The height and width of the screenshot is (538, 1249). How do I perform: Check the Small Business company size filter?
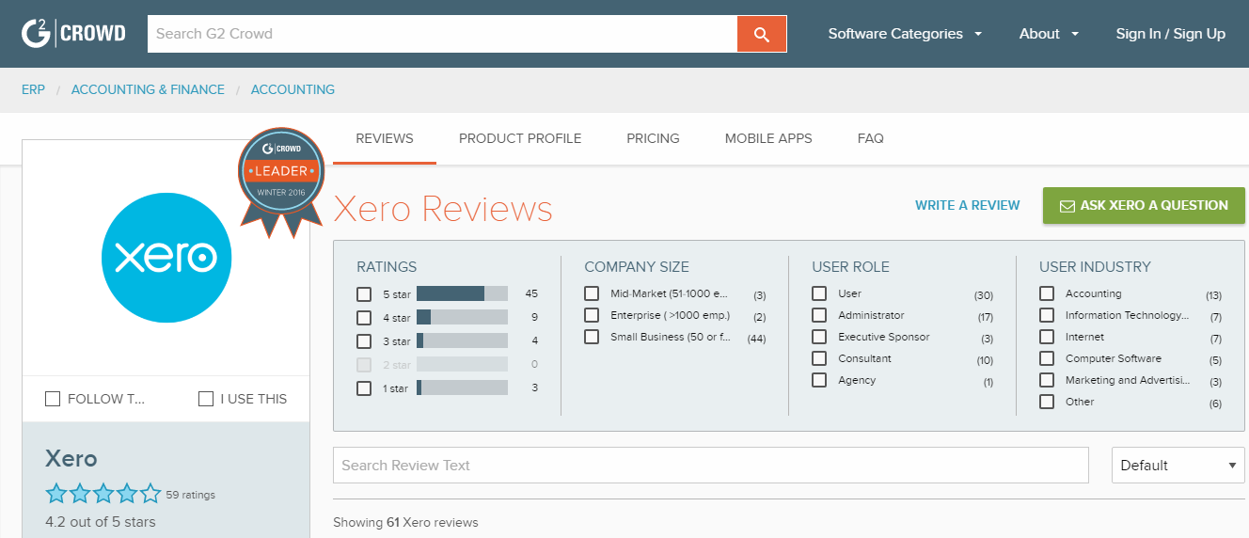click(592, 337)
